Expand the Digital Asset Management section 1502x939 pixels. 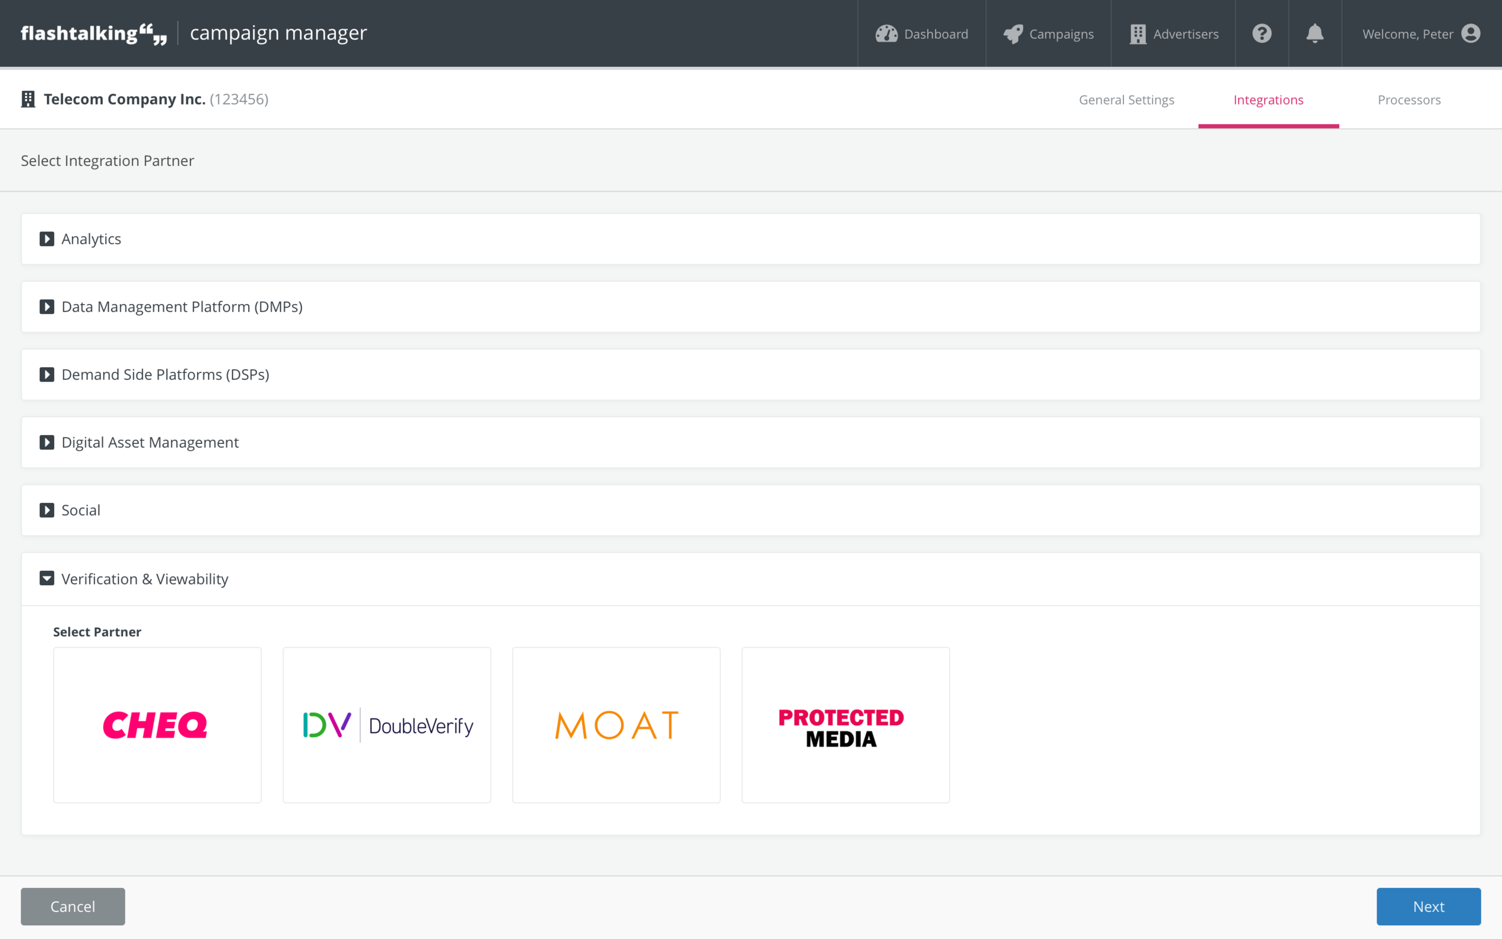click(x=47, y=442)
